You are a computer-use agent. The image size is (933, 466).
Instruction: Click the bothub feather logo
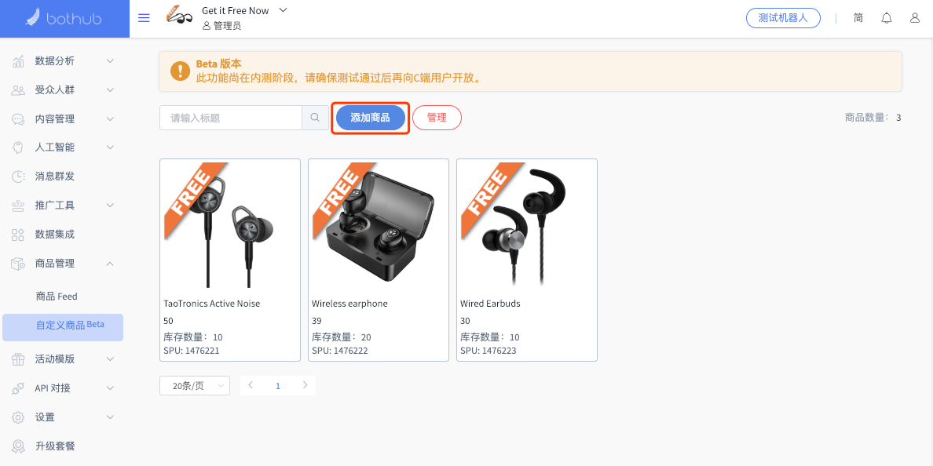pos(32,18)
